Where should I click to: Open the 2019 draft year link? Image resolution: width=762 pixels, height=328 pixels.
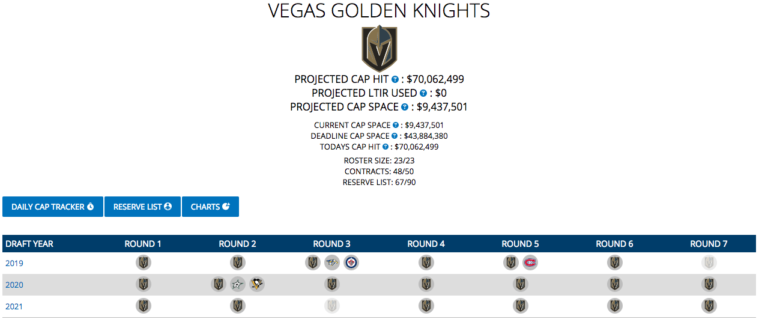14,263
